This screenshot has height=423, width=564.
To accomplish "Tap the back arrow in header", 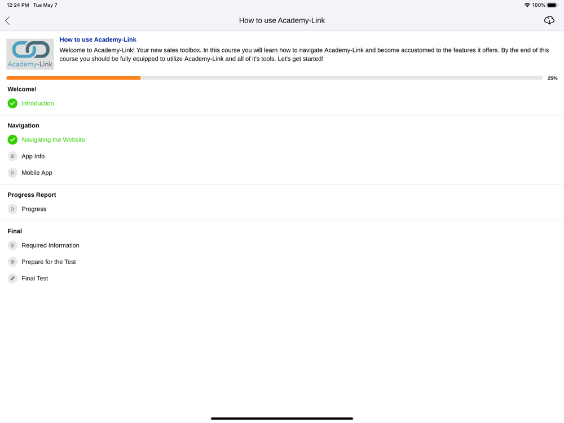I will 7,20.
